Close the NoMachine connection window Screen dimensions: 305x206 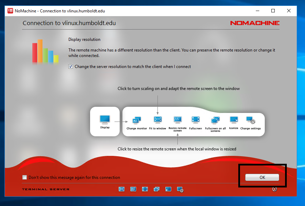click(289, 11)
